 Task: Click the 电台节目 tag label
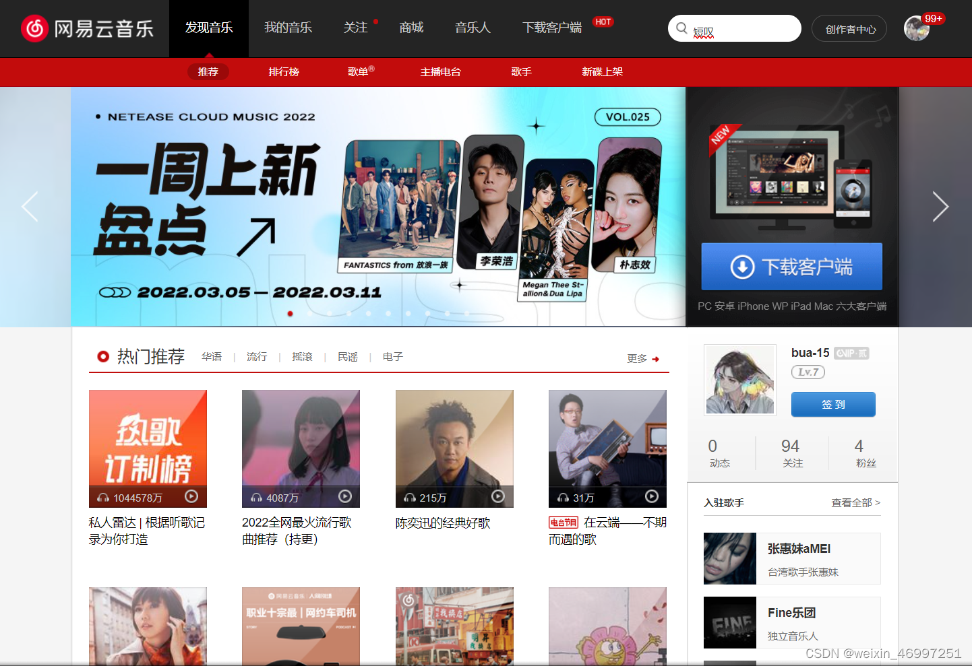point(564,523)
